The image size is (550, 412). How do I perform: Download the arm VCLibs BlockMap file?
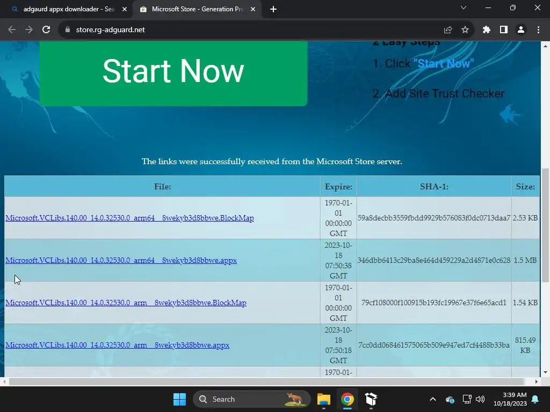(x=126, y=303)
